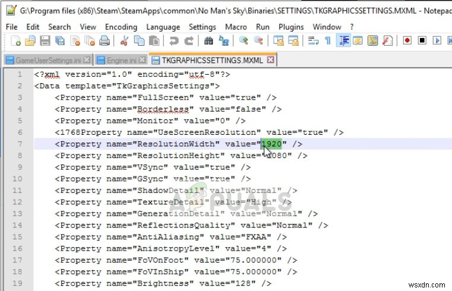Open the ? help menu
The height and width of the screenshot is (291, 452).
(352, 27)
